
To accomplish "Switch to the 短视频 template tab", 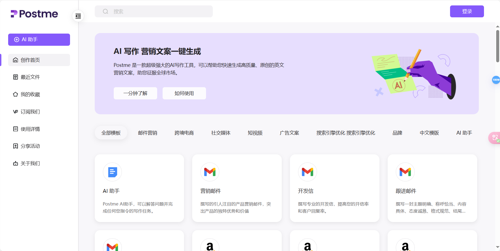I will (255, 133).
